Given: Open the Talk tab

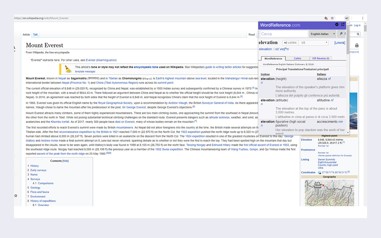Looking at the screenshot, I should (35, 35).
